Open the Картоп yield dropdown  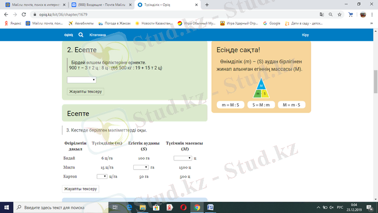click(102, 176)
